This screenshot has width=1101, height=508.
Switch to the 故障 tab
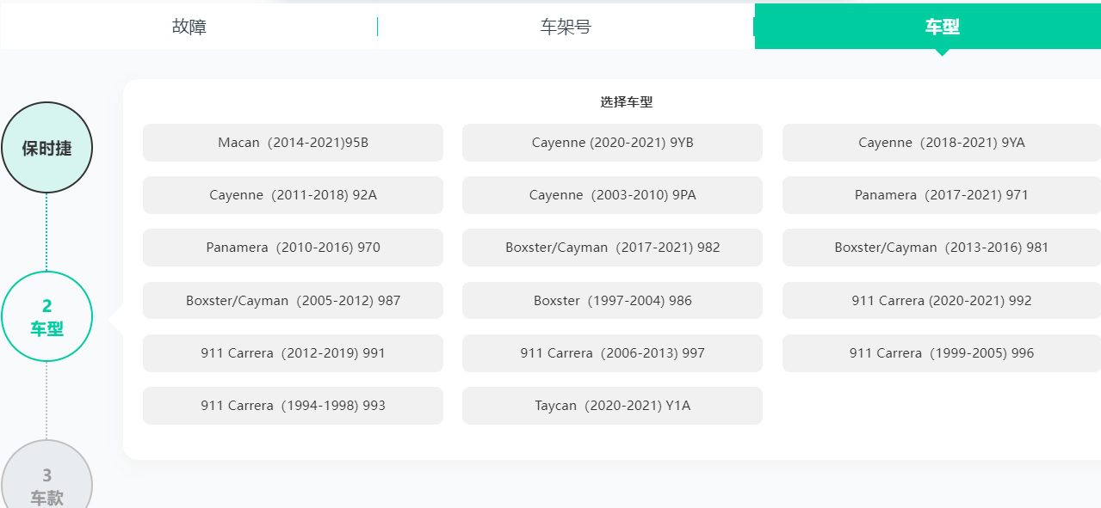pyautogui.click(x=189, y=26)
